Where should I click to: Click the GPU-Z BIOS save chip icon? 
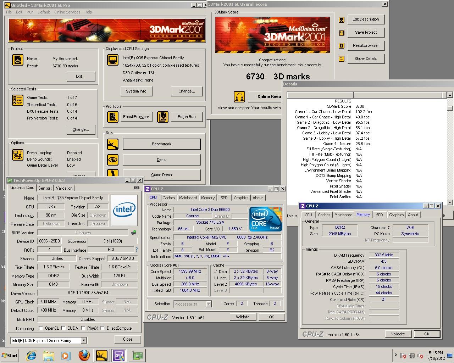coord(134,233)
